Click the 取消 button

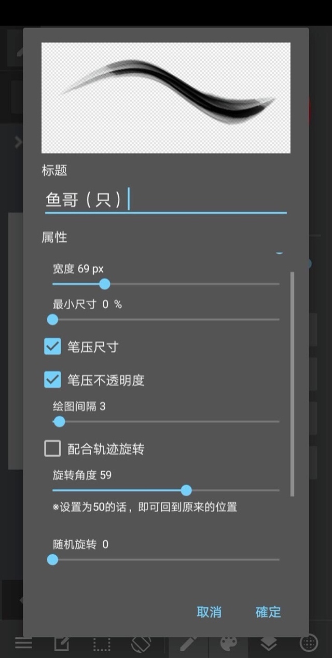pyautogui.click(x=209, y=612)
